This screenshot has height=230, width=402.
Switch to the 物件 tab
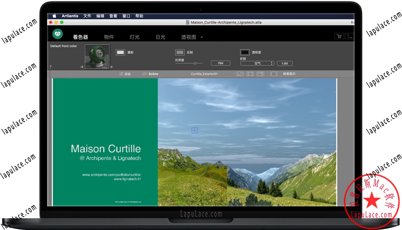(x=109, y=37)
